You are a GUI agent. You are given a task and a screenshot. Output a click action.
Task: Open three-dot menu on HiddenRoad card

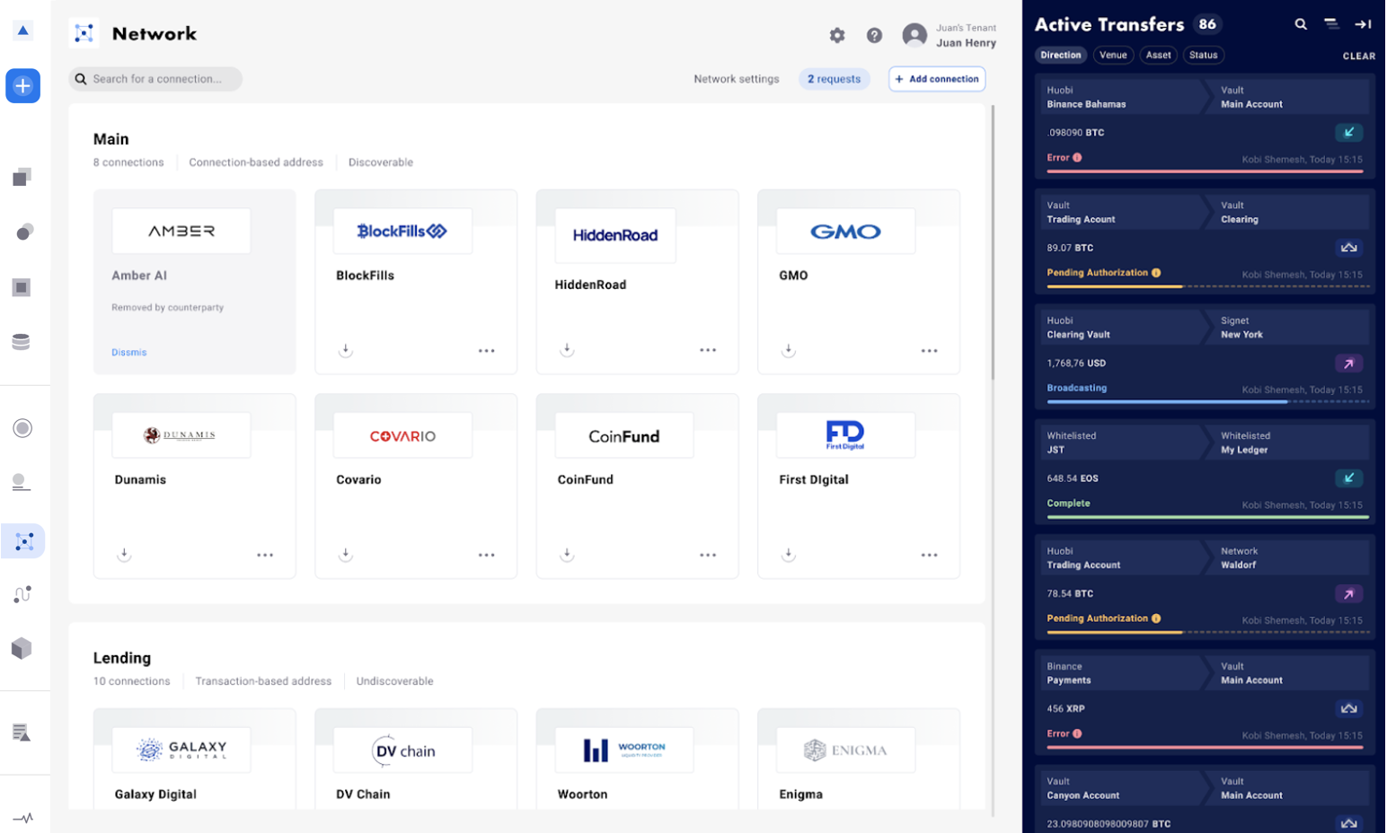[x=708, y=350]
